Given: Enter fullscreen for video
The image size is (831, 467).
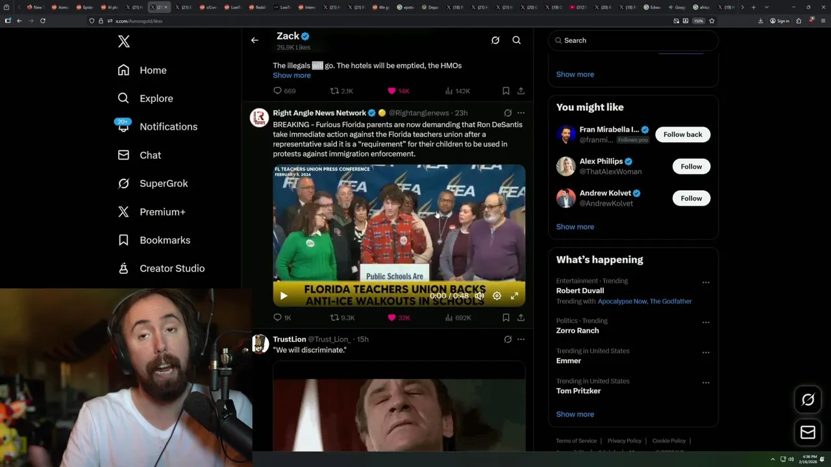Looking at the screenshot, I should 514,296.
